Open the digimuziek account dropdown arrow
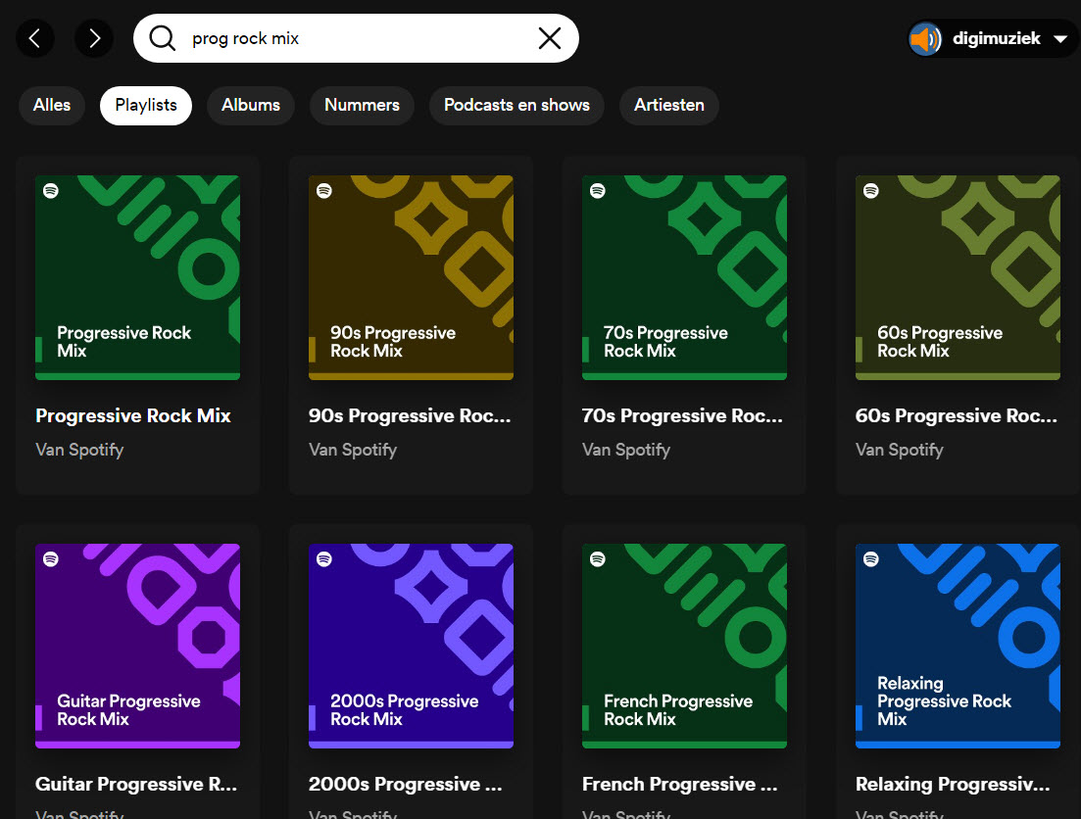Screen dimensions: 1081x819 click(1059, 39)
